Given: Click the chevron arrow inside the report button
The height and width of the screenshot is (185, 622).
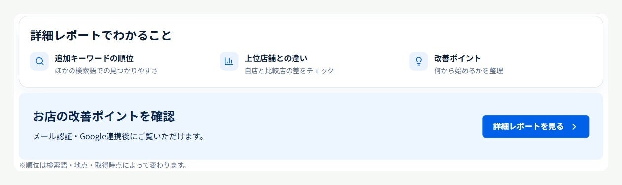Looking at the screenshot, I should [574, 127].
